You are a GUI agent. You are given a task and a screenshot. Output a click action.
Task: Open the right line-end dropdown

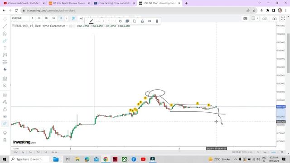113,21
